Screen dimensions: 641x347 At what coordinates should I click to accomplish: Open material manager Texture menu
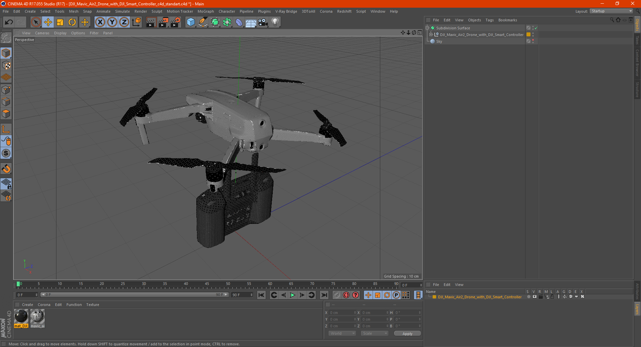[92, 305]
